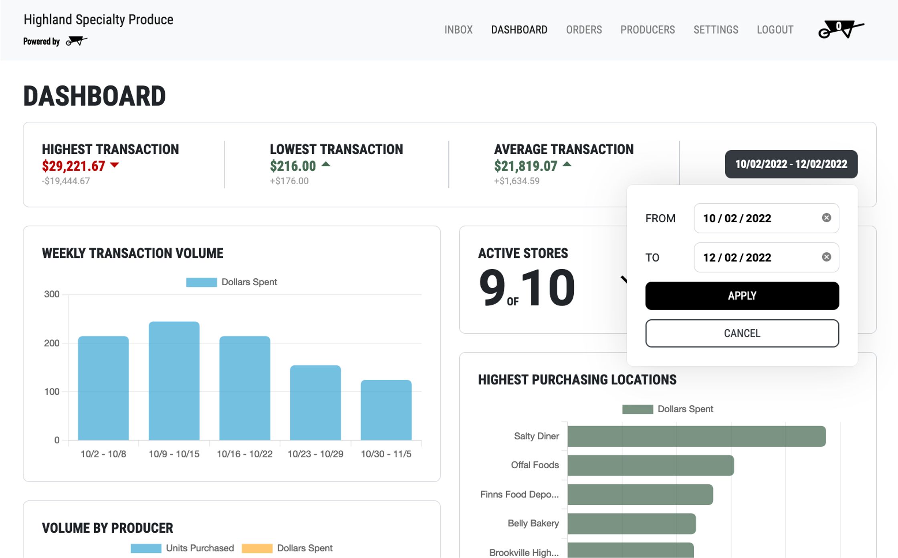Screen dimensions: 898x558
Task: Toggle the 10/02/2022 - 12/02/2022 date range picker
Action: click(791, 164)
